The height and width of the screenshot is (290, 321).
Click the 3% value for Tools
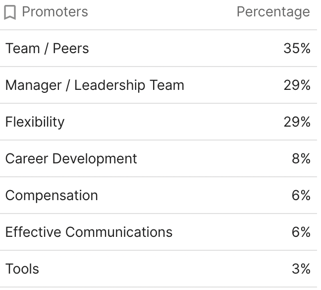[301, 269]
